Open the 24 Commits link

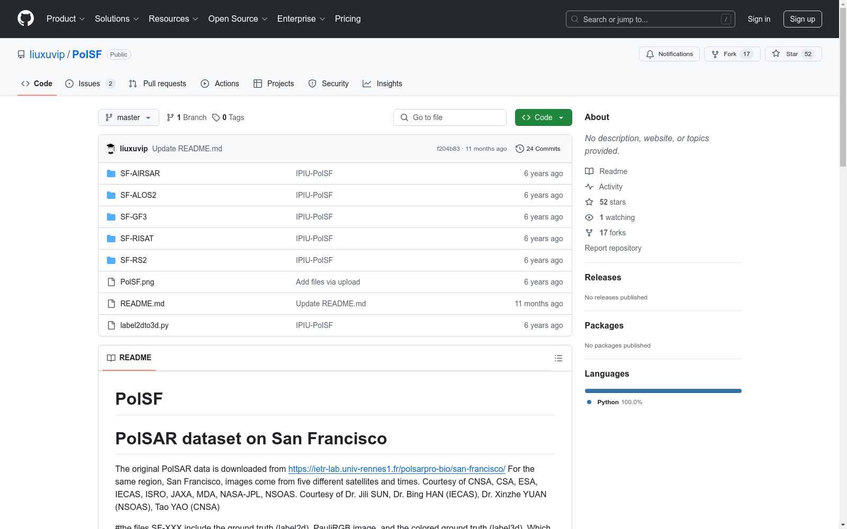coord(538,149)
